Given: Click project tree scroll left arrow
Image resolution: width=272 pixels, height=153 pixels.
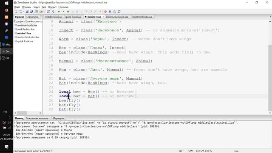Looking at the screenshot, I should coord(15,113).
